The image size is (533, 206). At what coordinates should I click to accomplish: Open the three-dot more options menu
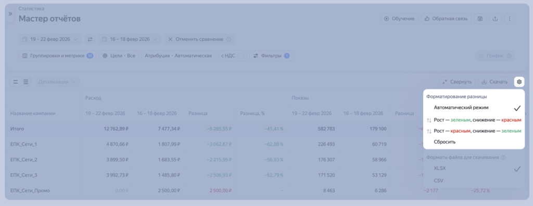coord(510,19)
